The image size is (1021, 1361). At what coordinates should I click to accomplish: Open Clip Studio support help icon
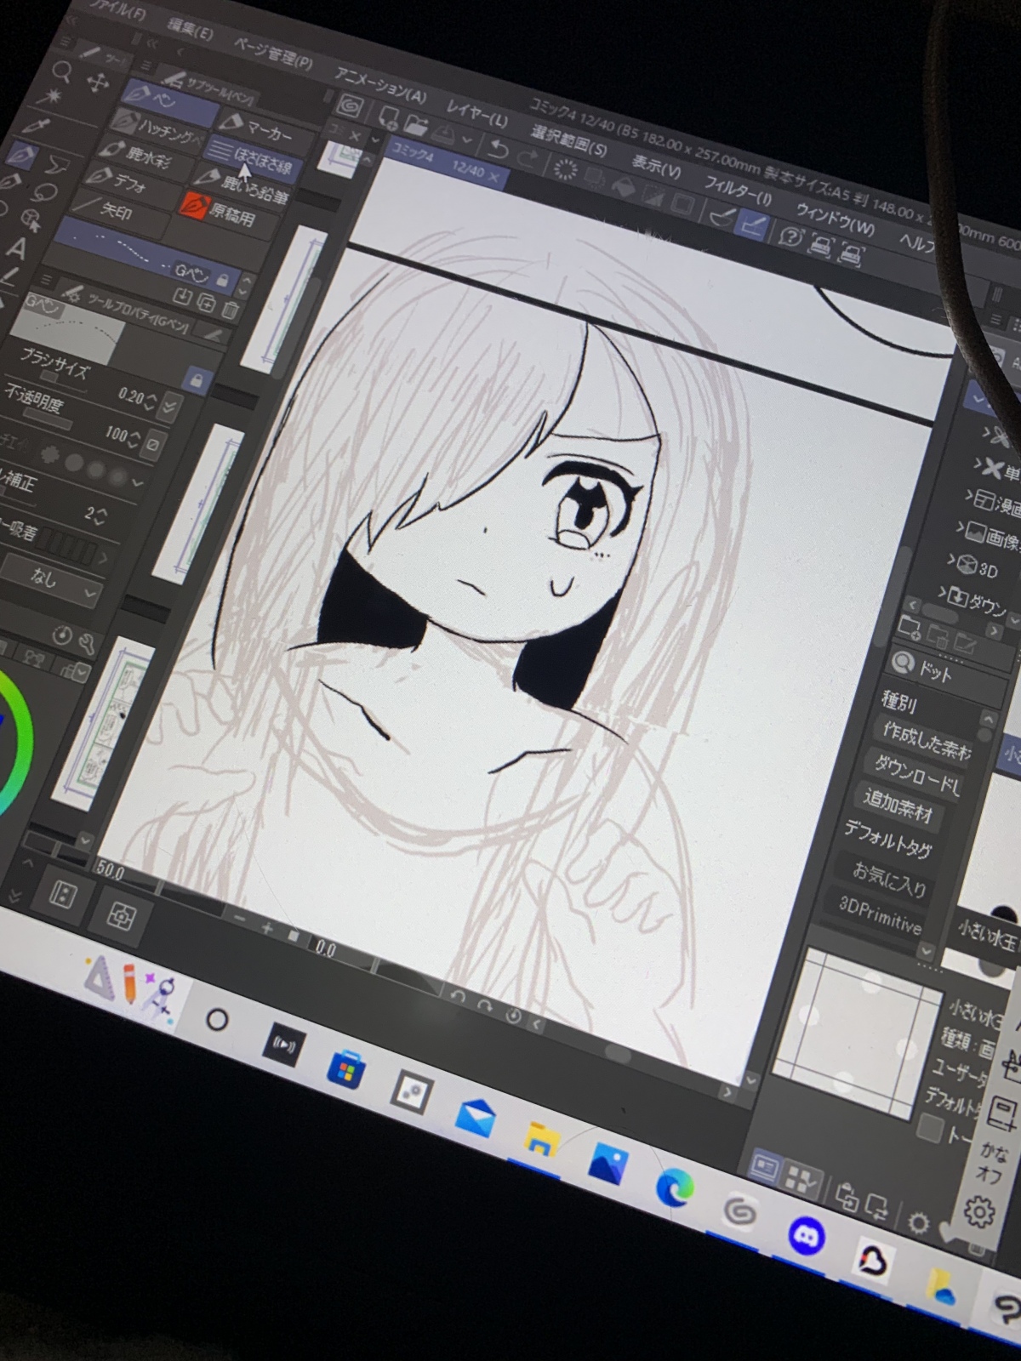pos(791,236)
